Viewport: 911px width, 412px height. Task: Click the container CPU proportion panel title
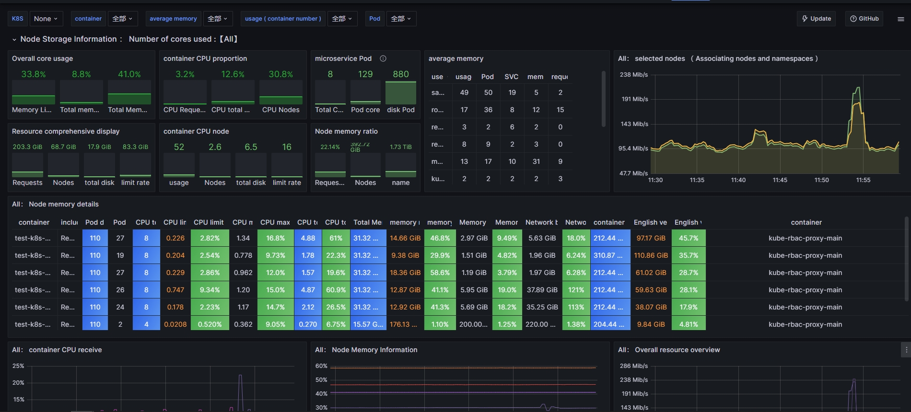tap(205, 58)
